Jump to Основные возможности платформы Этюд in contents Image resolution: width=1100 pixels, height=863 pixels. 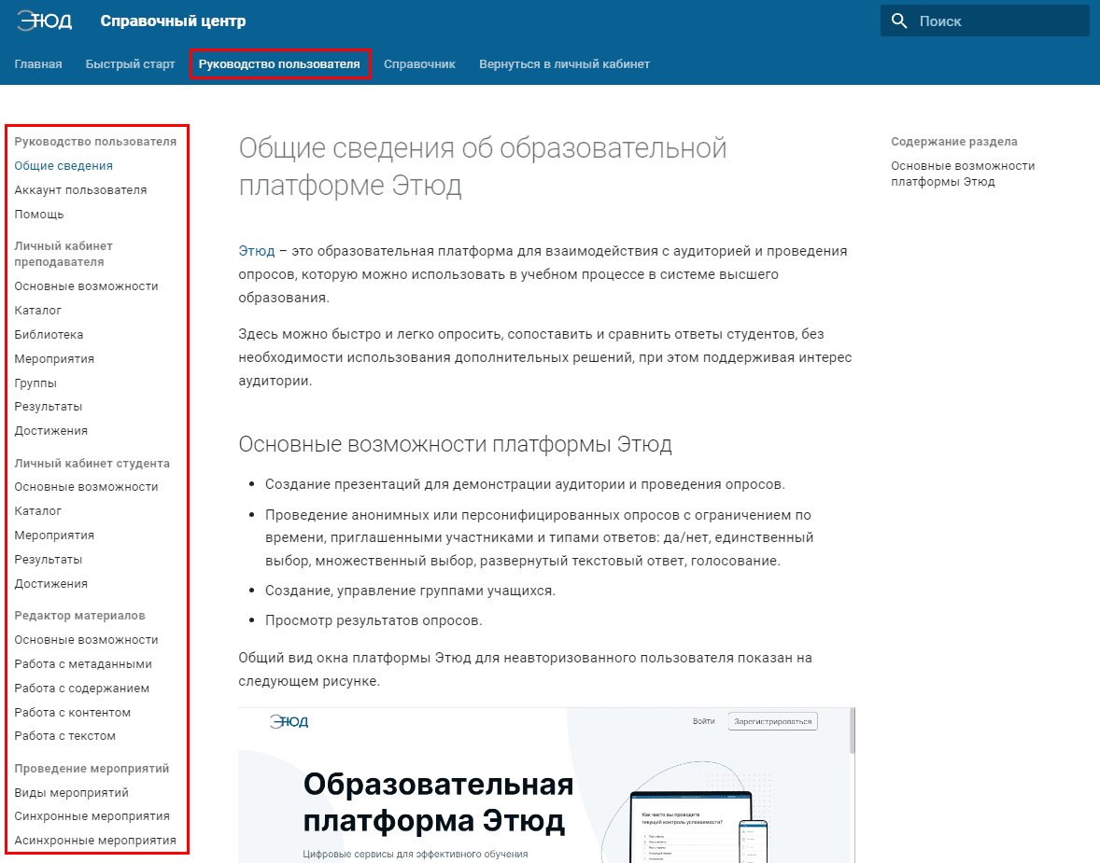[x=963, y=174]
